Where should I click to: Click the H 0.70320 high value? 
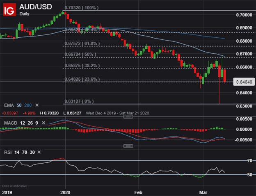(49, 113)
